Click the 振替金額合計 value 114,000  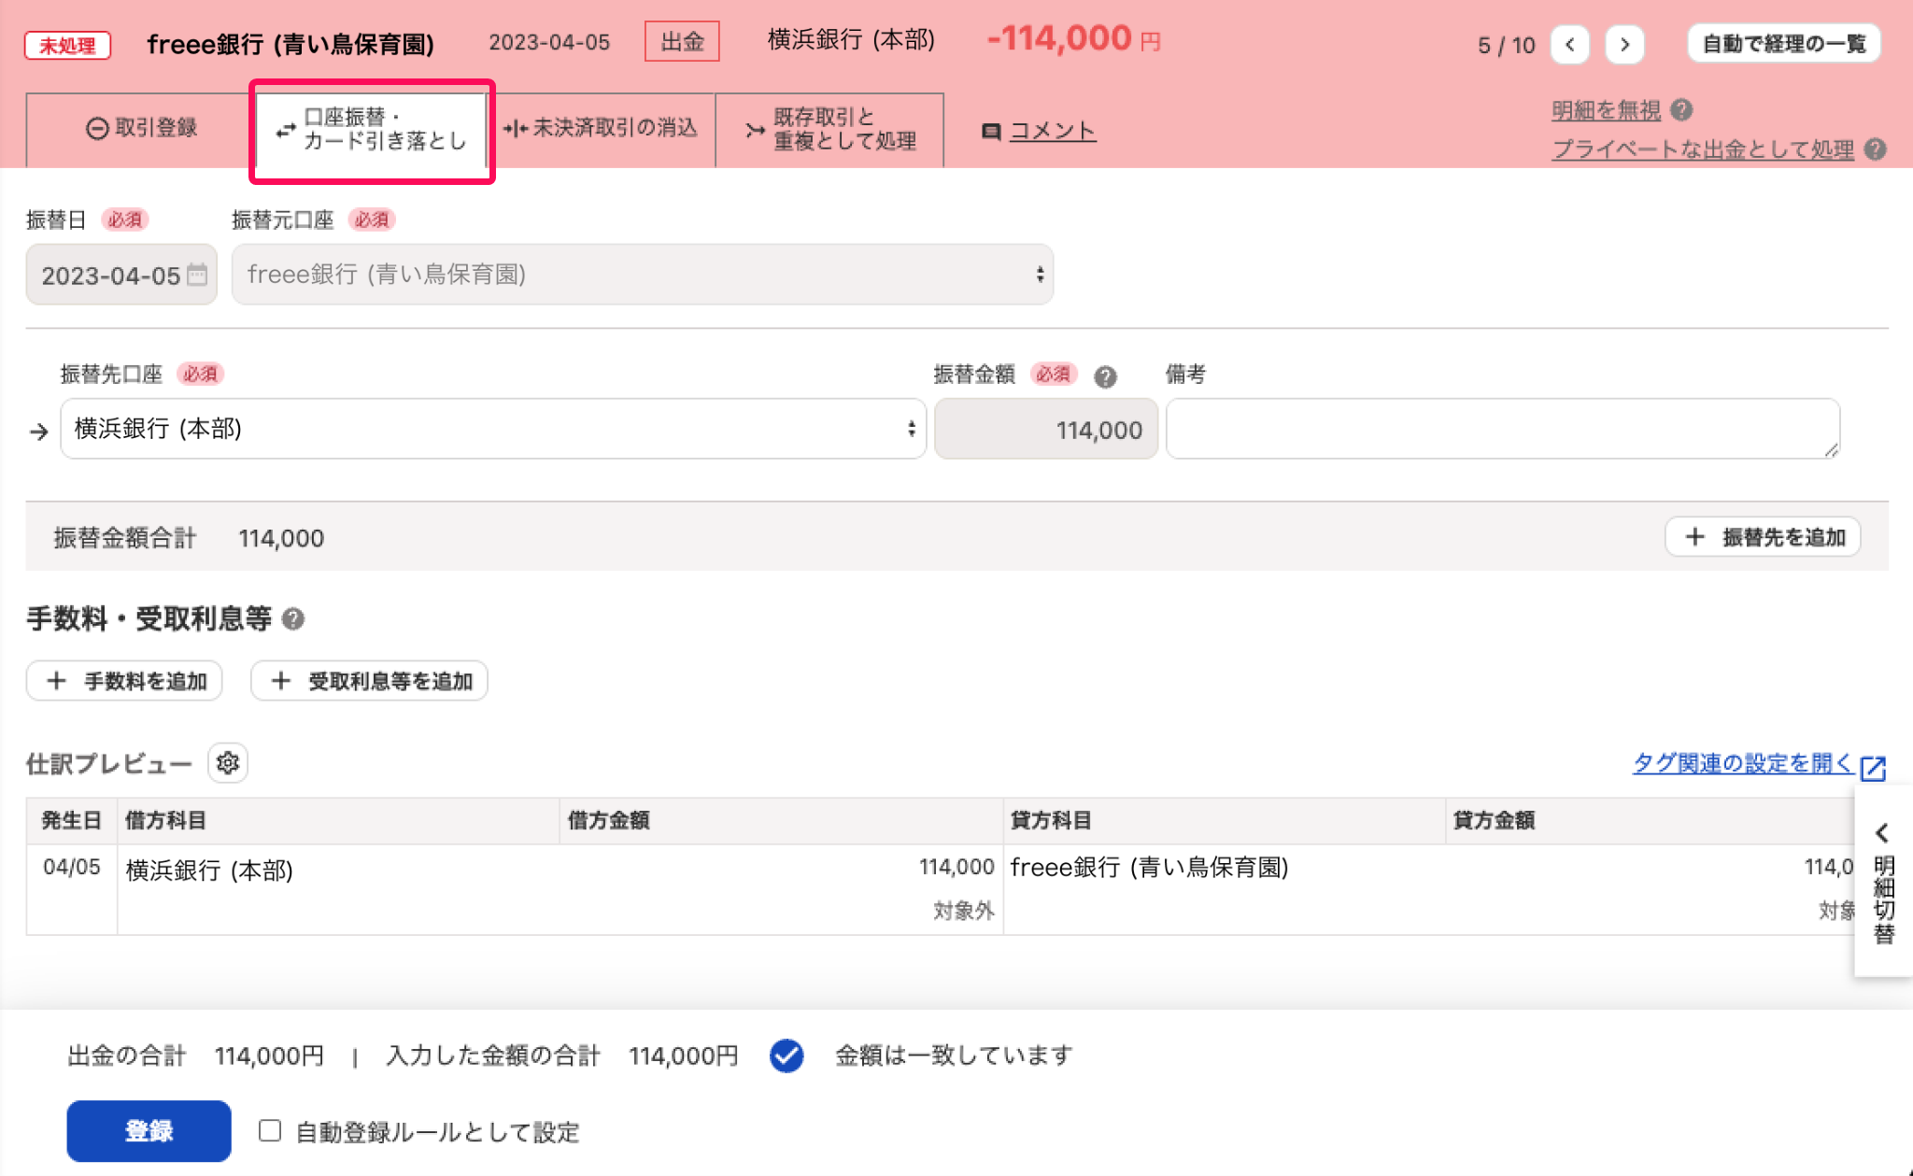tap(281, 538)
